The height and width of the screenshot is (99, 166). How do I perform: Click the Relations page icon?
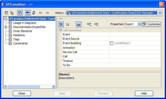pos(10,35)
